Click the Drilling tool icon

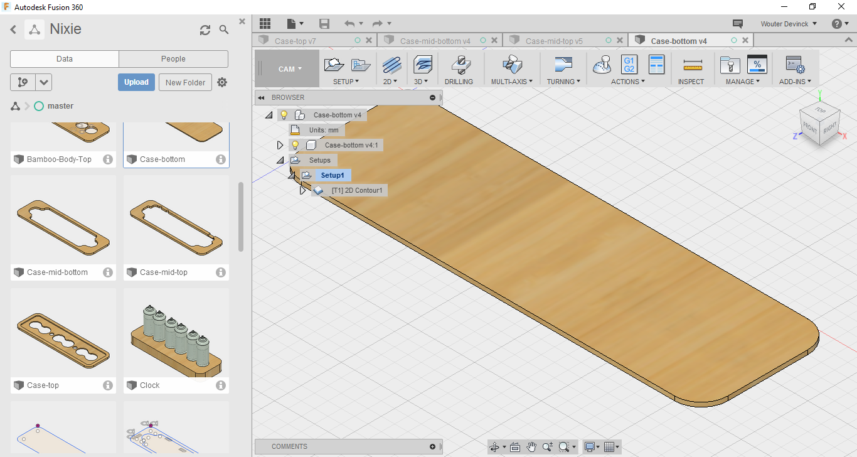(459, 65)
